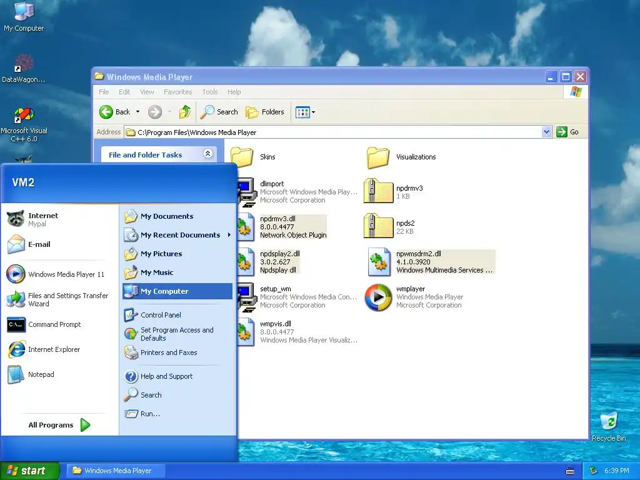640x480 pixels.
Task: Select the Recycle Bin desktop icon
Action: click(609, 426)
